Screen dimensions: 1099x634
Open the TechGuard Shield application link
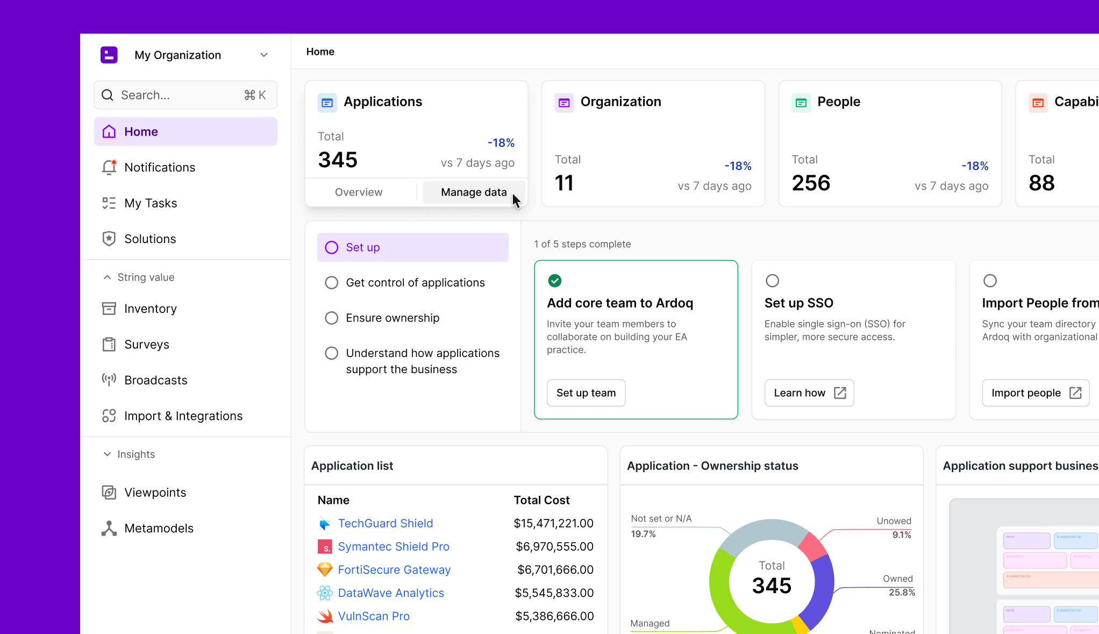(x=386, y=523)
